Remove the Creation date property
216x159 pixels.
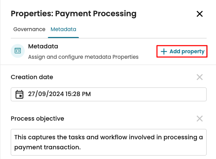tap(200, 77)
